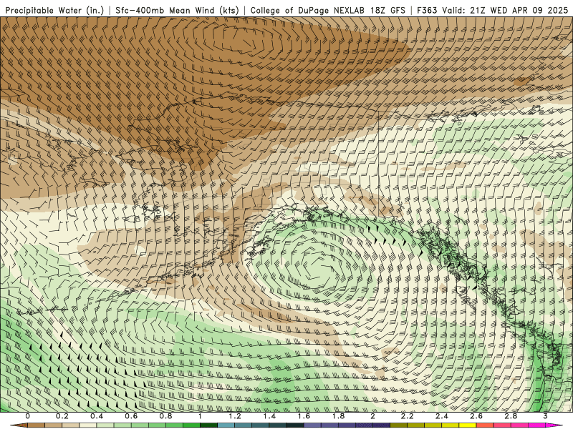Click the brown swatch just right of 0
Screen dimensions: 573x429
(x=37, y=425)
